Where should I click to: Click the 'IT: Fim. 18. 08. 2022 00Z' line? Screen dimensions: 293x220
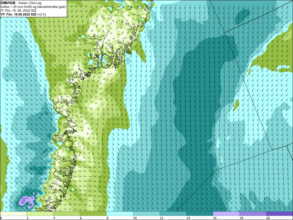point(18,11)
